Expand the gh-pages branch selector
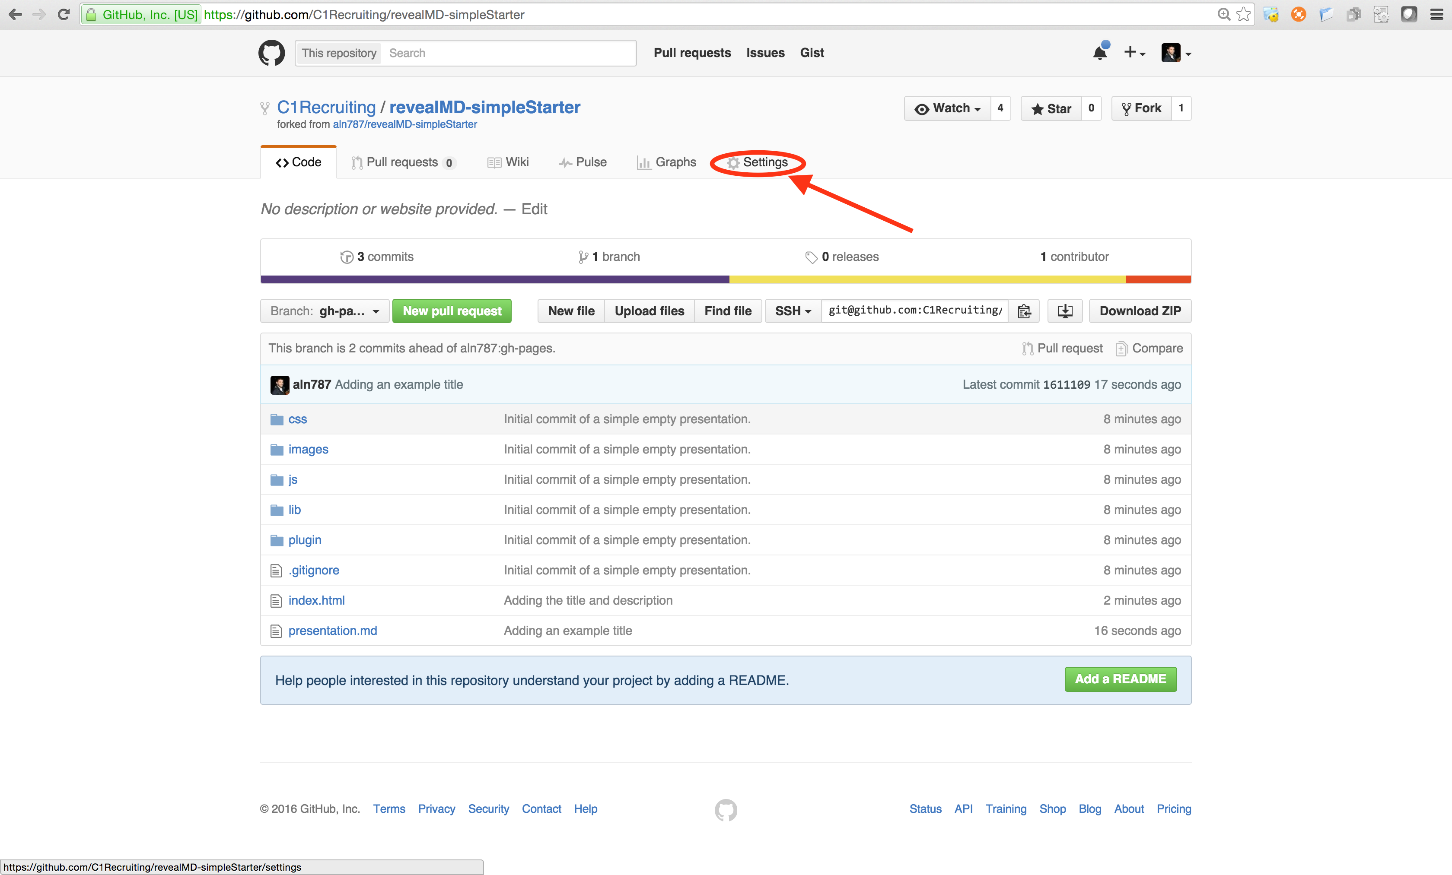Image resolution: width=1452 pixels, height=875 pixels. tap(324, 311)
